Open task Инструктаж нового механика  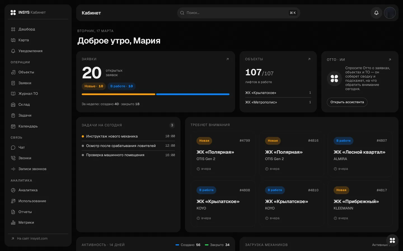pyautogui.click(x=128, y=136)
